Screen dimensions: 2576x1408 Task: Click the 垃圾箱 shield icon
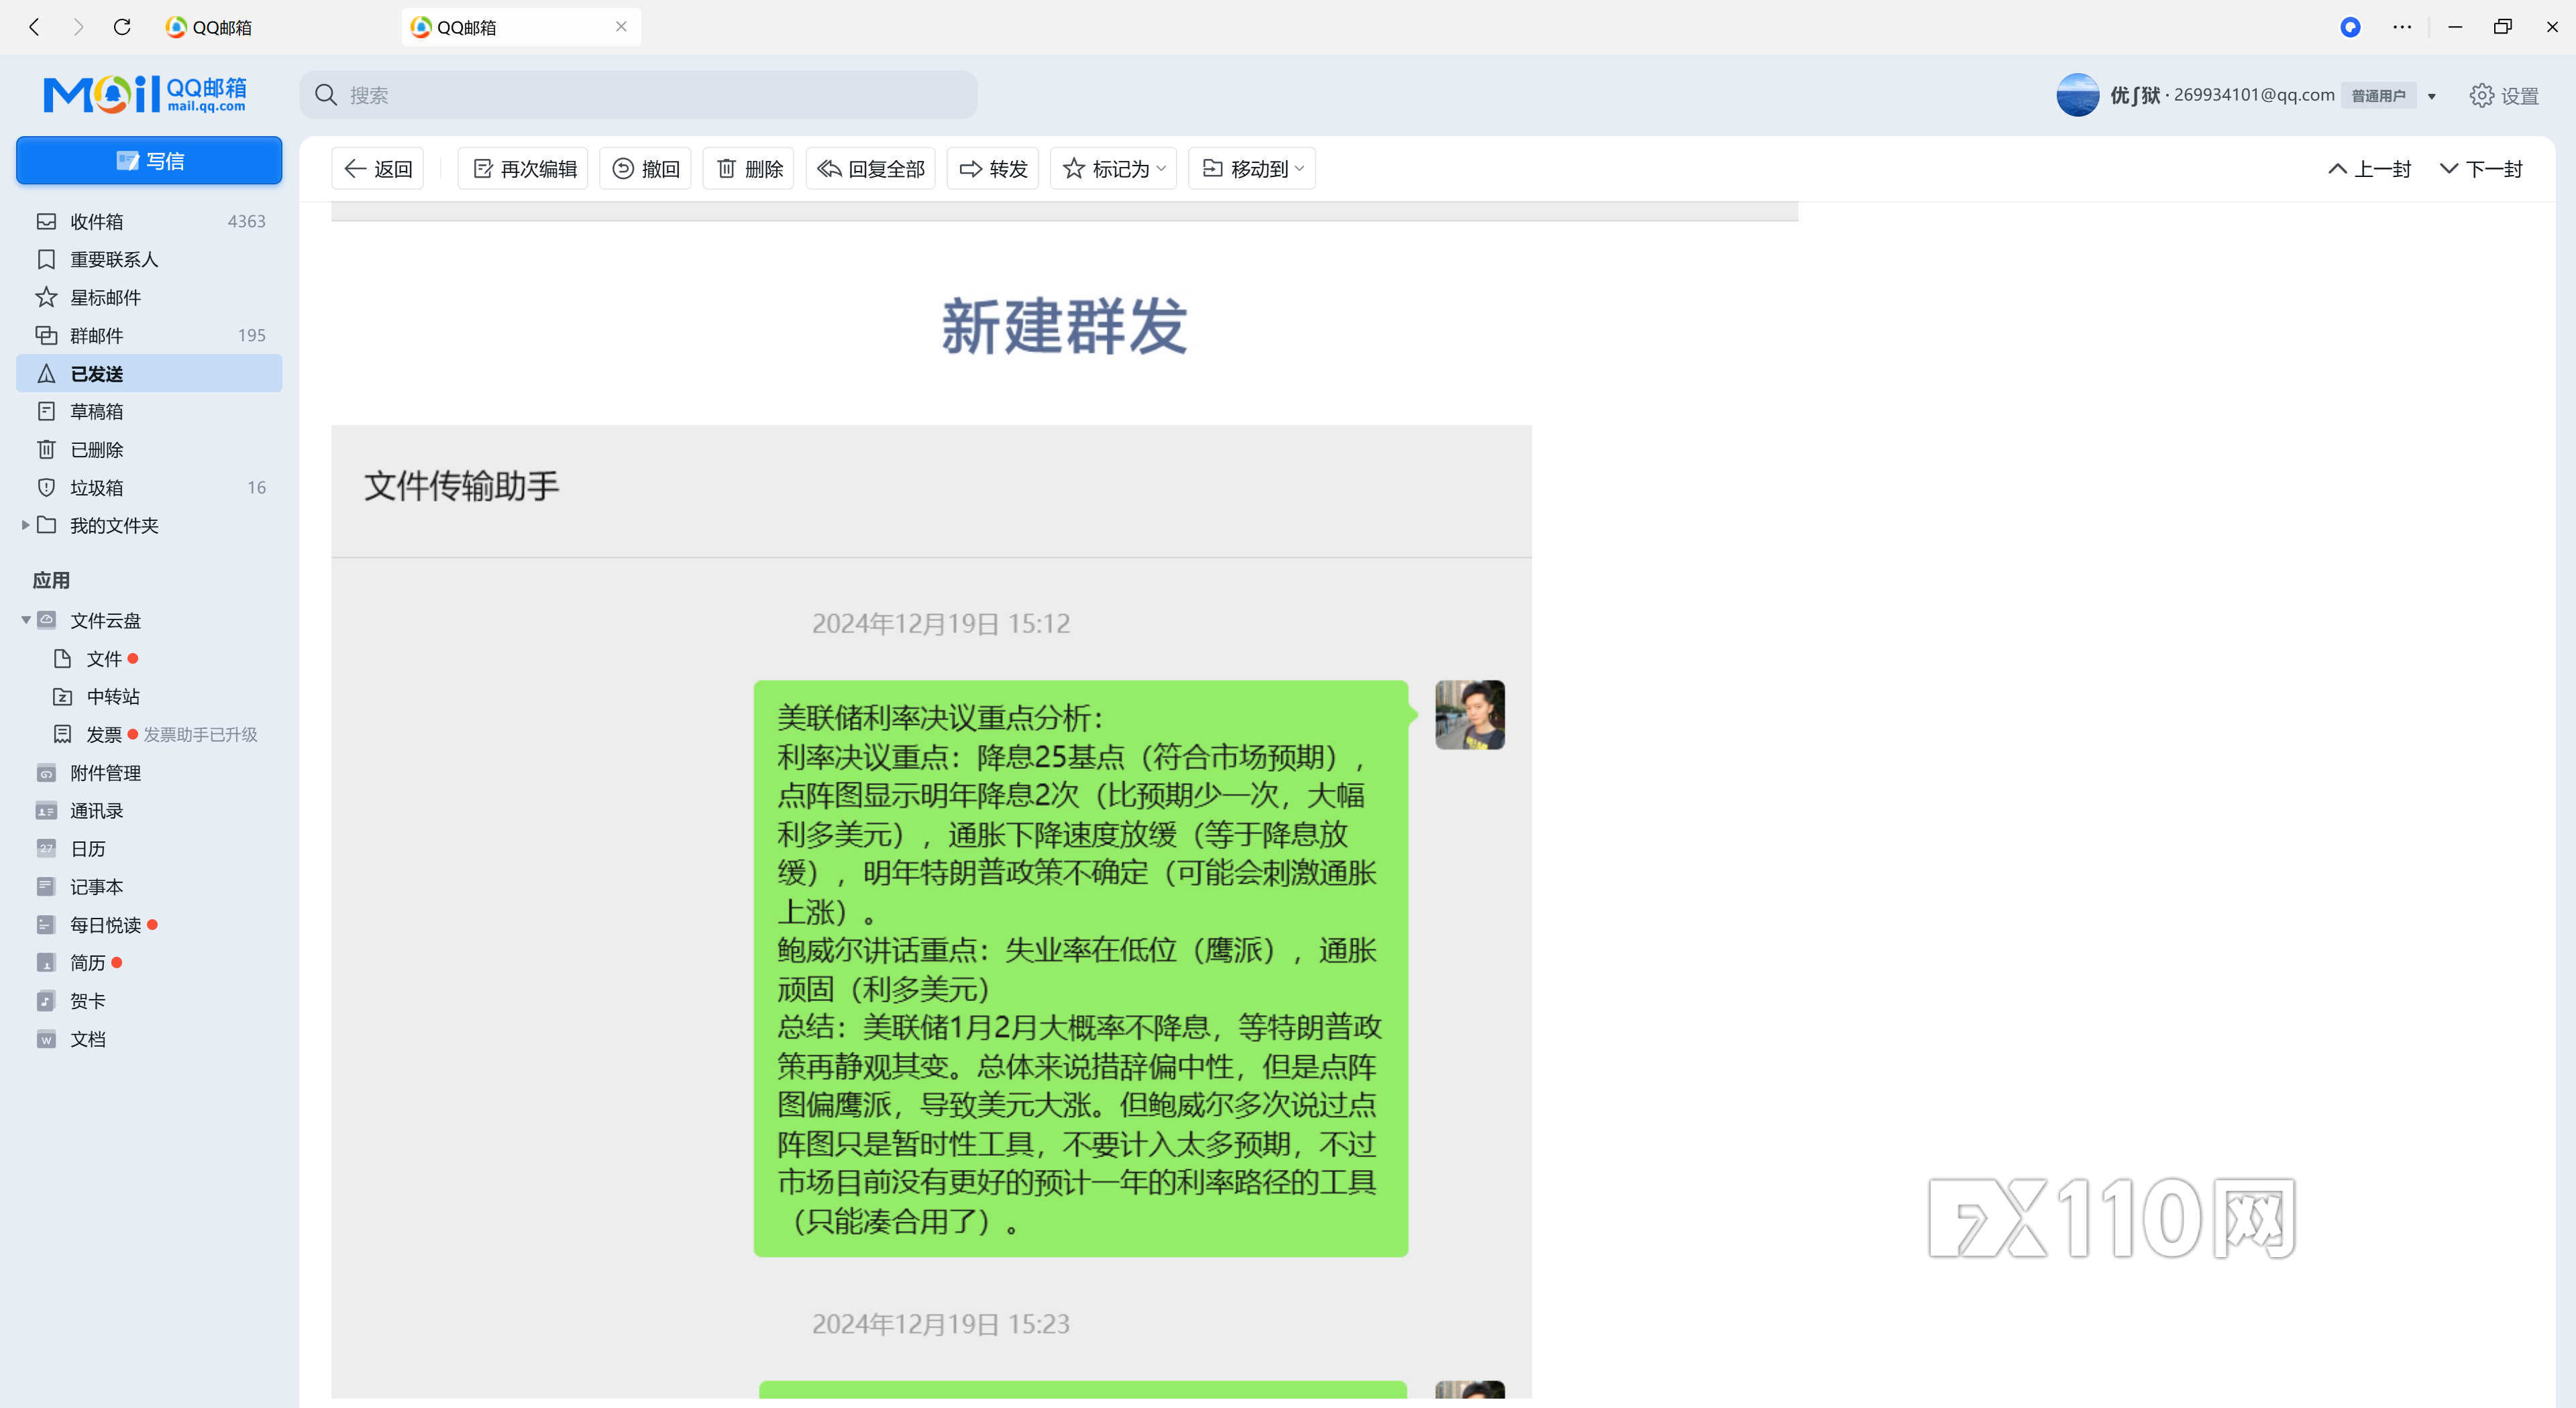click(x=46, y=487)
